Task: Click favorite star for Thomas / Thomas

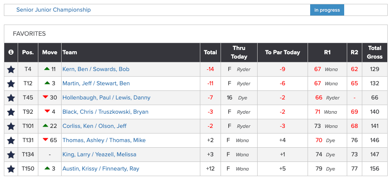Action: tap(11, 140)
